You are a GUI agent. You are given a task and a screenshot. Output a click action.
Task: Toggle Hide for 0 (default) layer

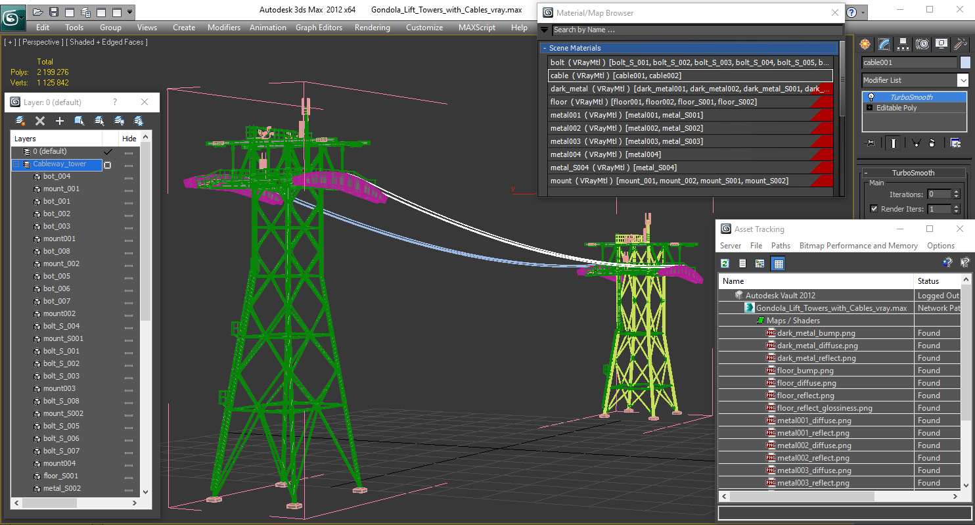pos(129,152)
